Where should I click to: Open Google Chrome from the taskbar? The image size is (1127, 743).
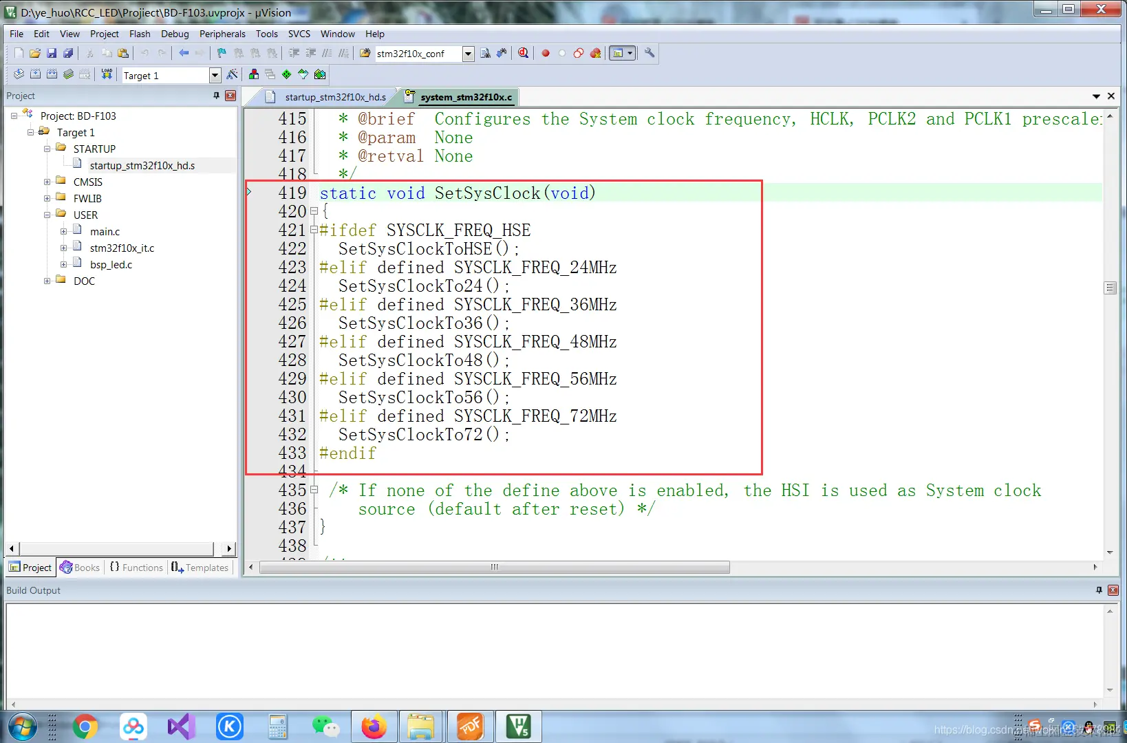85,726
